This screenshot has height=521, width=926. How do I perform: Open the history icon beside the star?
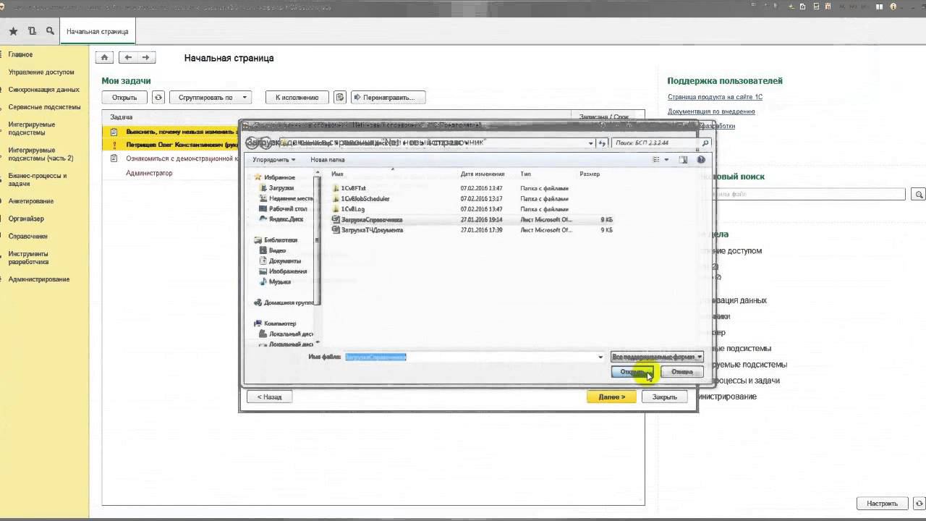32,31
